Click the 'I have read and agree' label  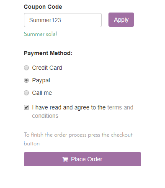click(69, 107)
